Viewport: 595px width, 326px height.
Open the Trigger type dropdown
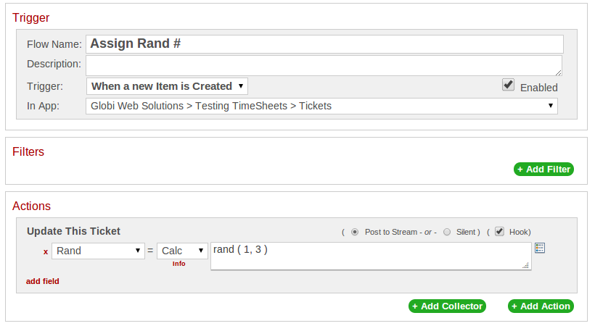[167, 86]
